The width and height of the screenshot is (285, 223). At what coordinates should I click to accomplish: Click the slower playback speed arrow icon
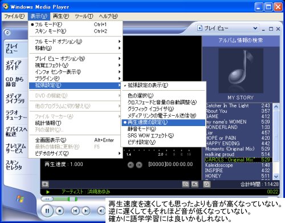(131, 165)
